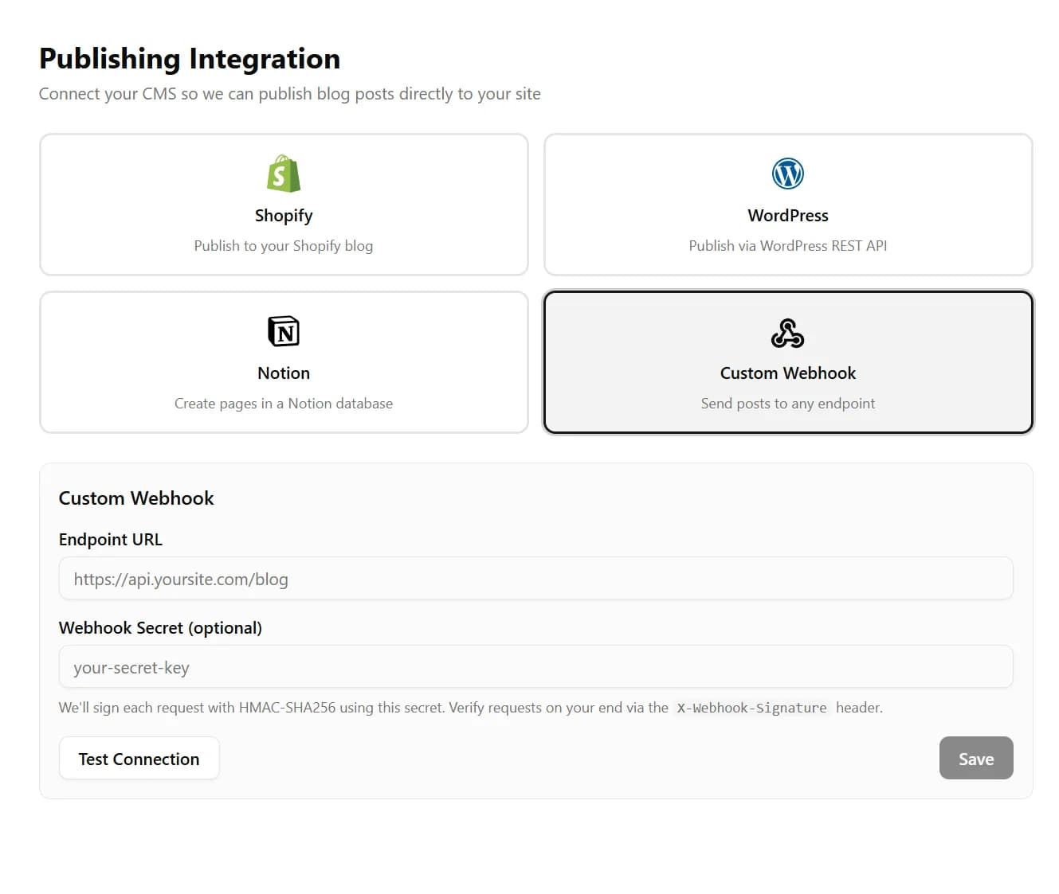Click the Publishing Integration title

coord(190,57)
